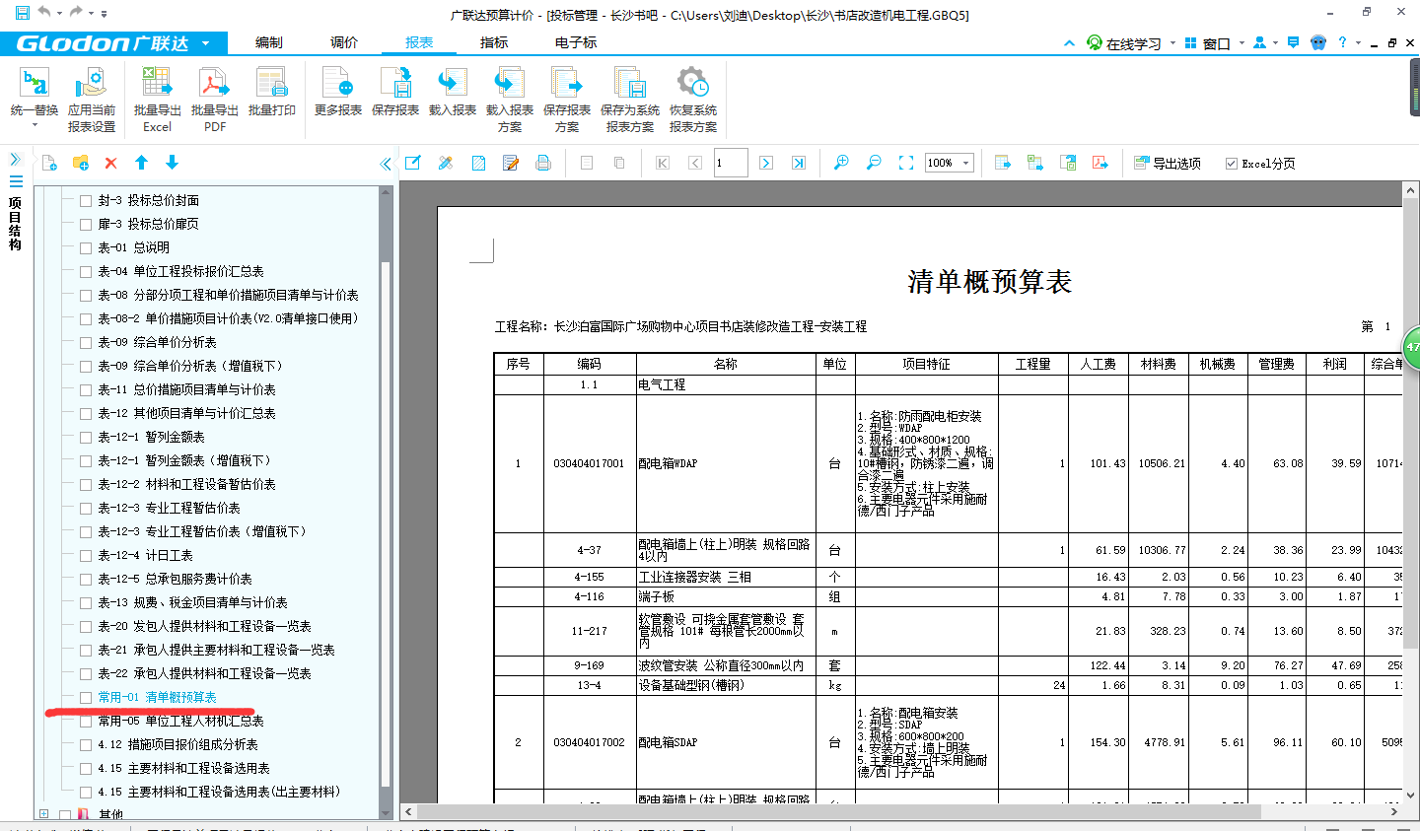The height and width of the screenshot is (831, 1420).
Task: Toggle the Excel分页 checkbox
Action: (1231, 164)
